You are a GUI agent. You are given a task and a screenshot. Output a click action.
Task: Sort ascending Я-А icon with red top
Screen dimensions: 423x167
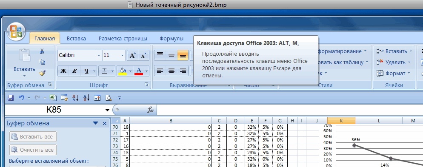(x=75, y=98)
